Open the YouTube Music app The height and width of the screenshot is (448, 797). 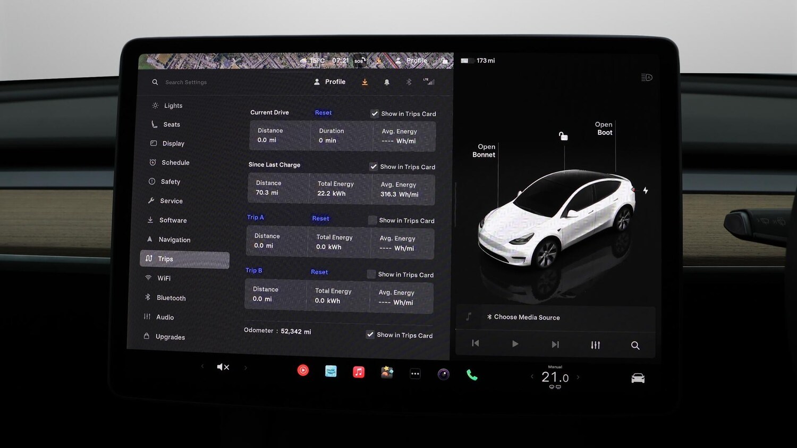(x=303, y=371)
